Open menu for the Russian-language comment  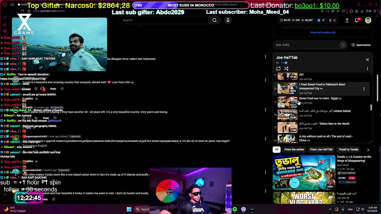point(265,139)
